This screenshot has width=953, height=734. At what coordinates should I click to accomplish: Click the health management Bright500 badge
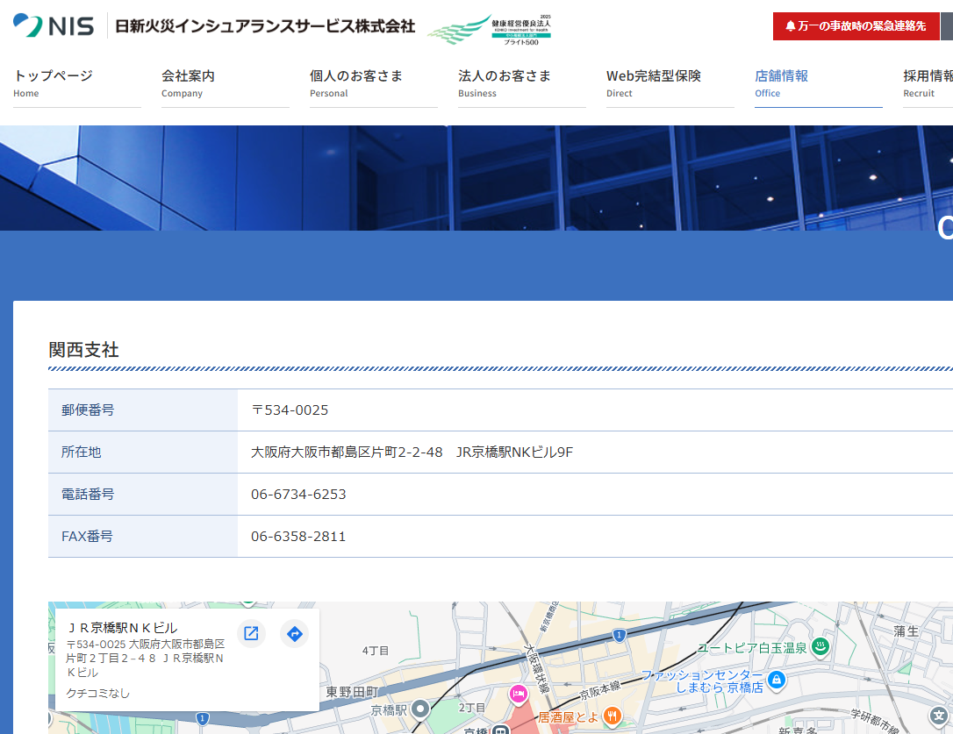click(x=490, y=29)
